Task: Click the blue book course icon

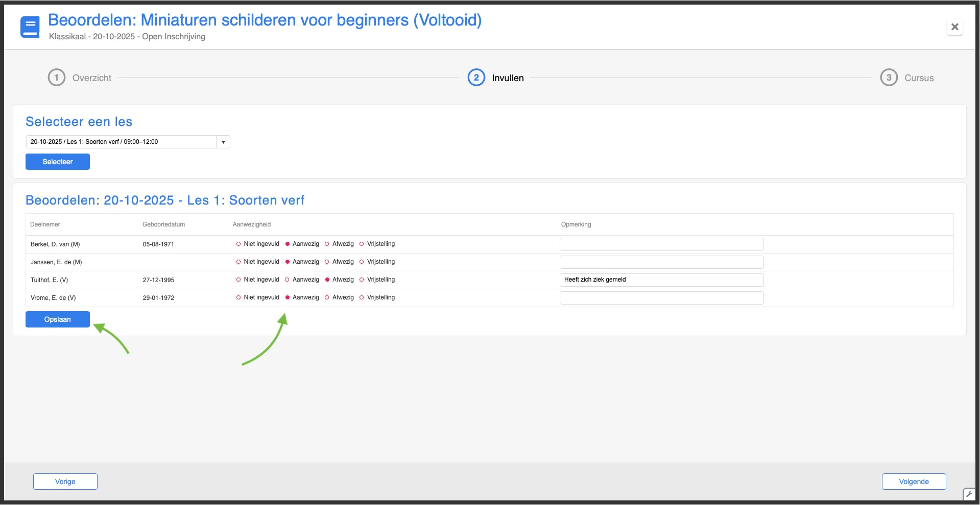Action: coord(30,27)
